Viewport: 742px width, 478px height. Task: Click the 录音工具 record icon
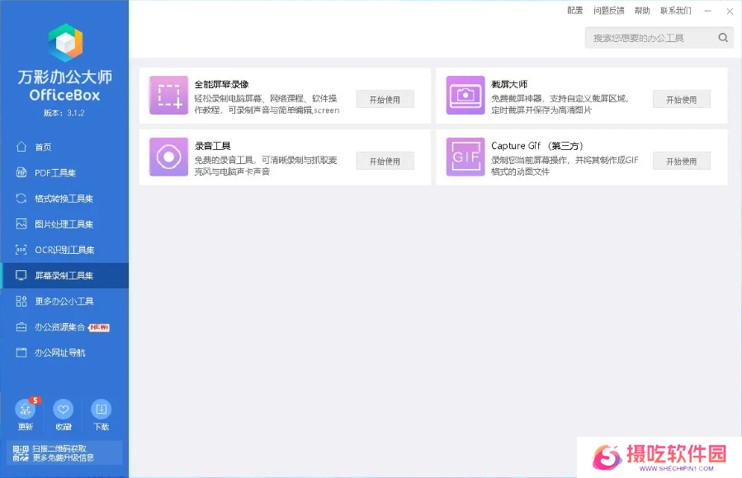point(168,157)
